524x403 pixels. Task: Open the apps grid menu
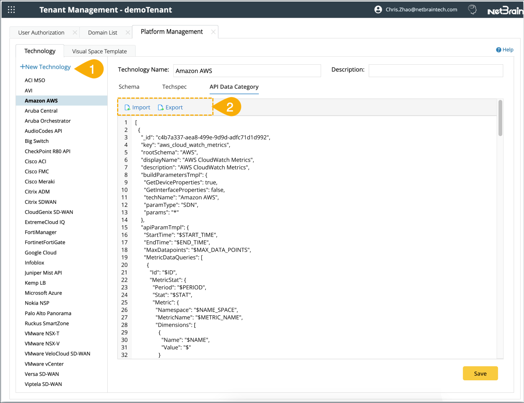[11, 9]
